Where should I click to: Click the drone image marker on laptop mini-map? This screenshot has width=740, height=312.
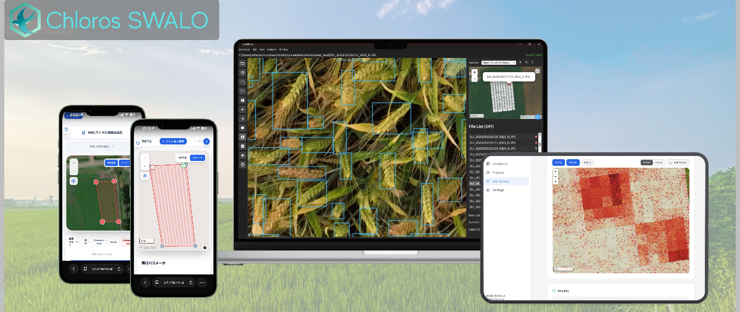[x=509, y=84]
